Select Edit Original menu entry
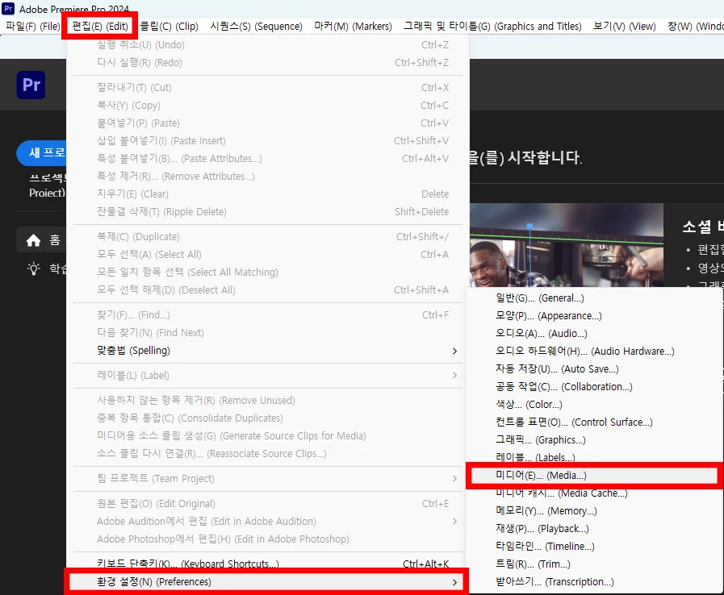The image size is (724, 595). (x=268, y=504)
